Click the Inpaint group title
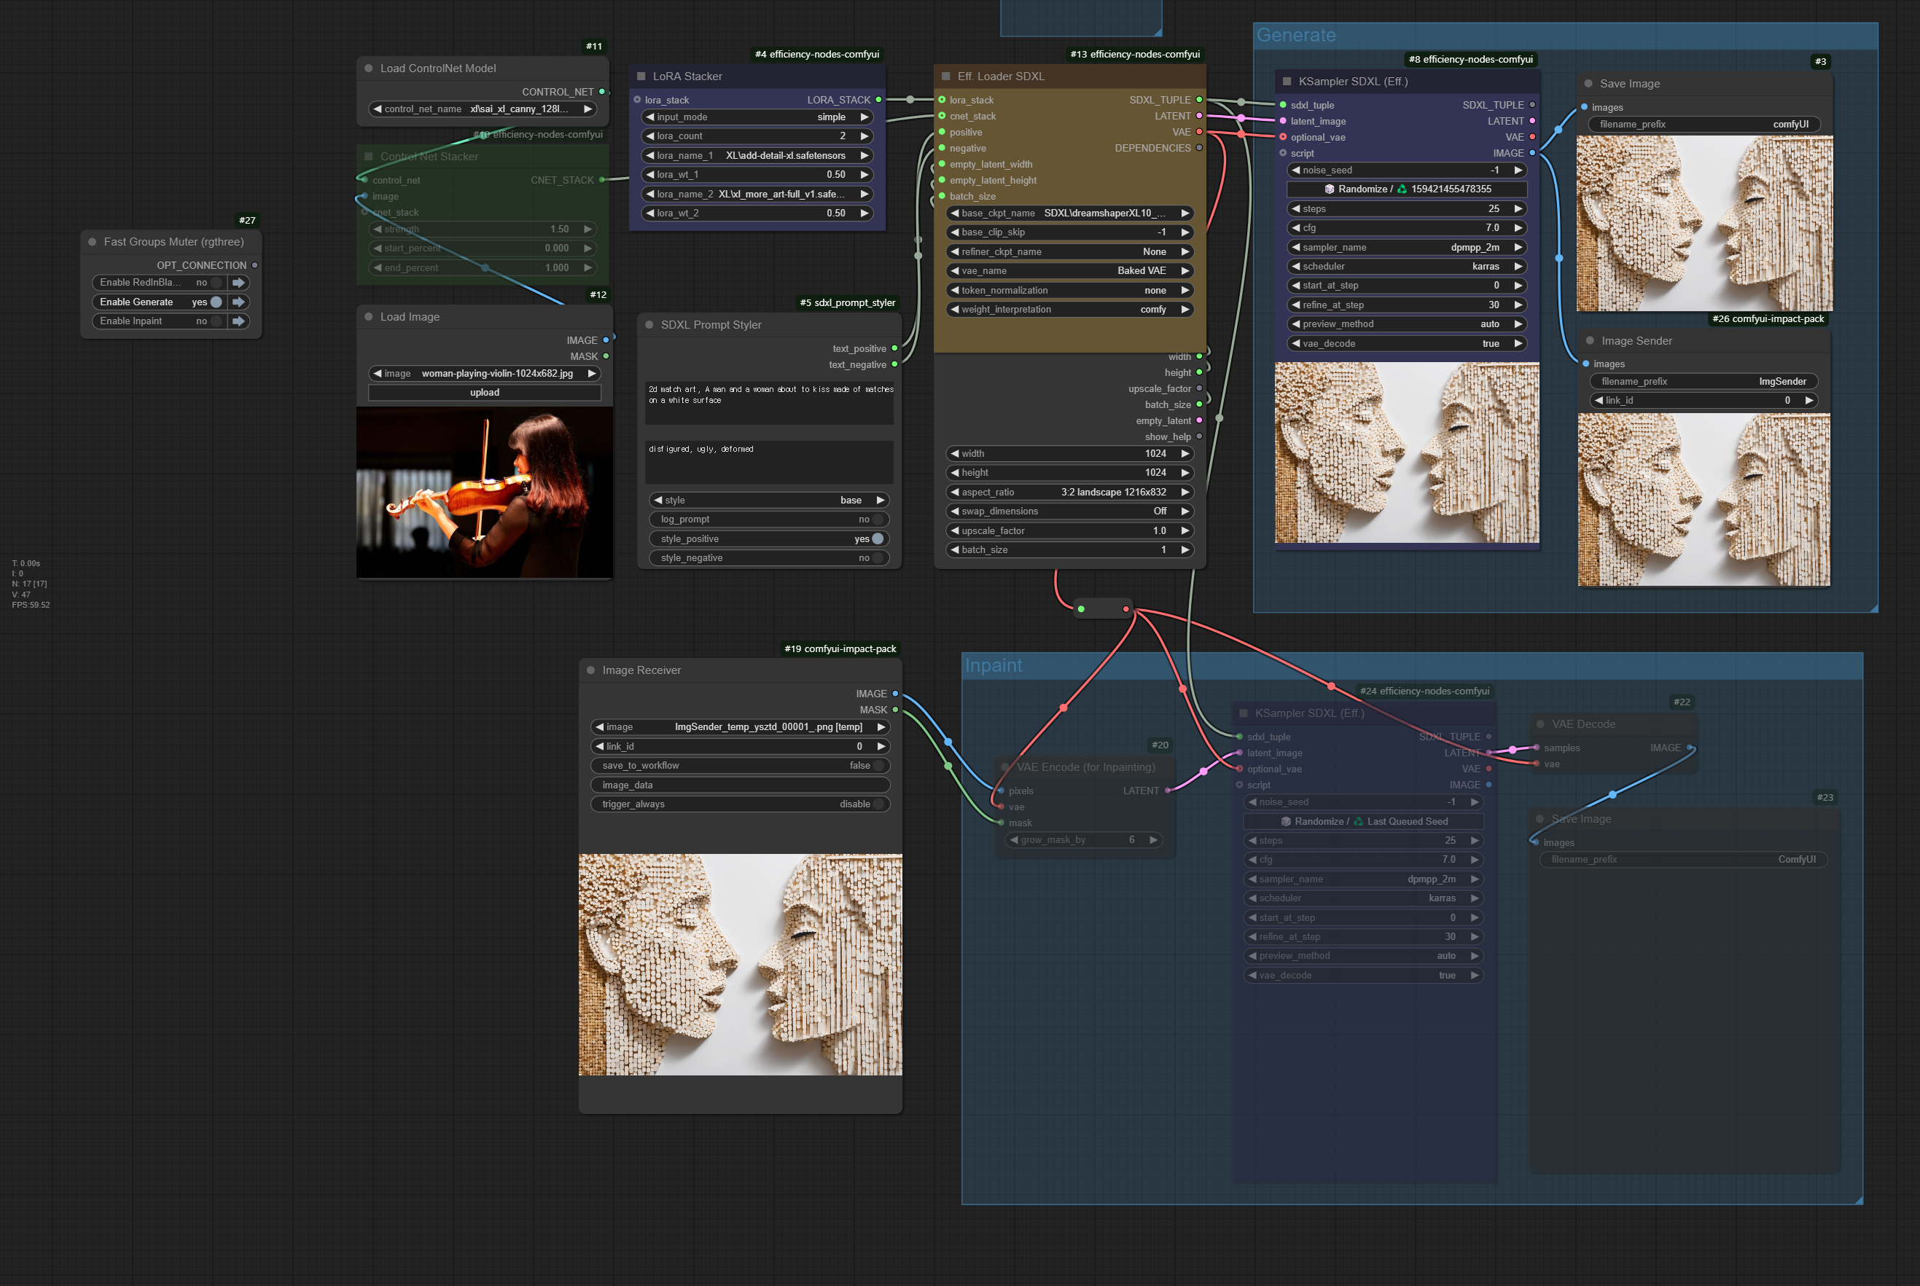 (x=994, y=665)
